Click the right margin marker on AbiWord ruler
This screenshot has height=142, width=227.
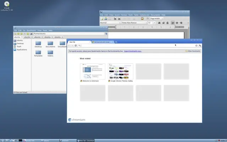pyautogui.click(x=175, y=27)
